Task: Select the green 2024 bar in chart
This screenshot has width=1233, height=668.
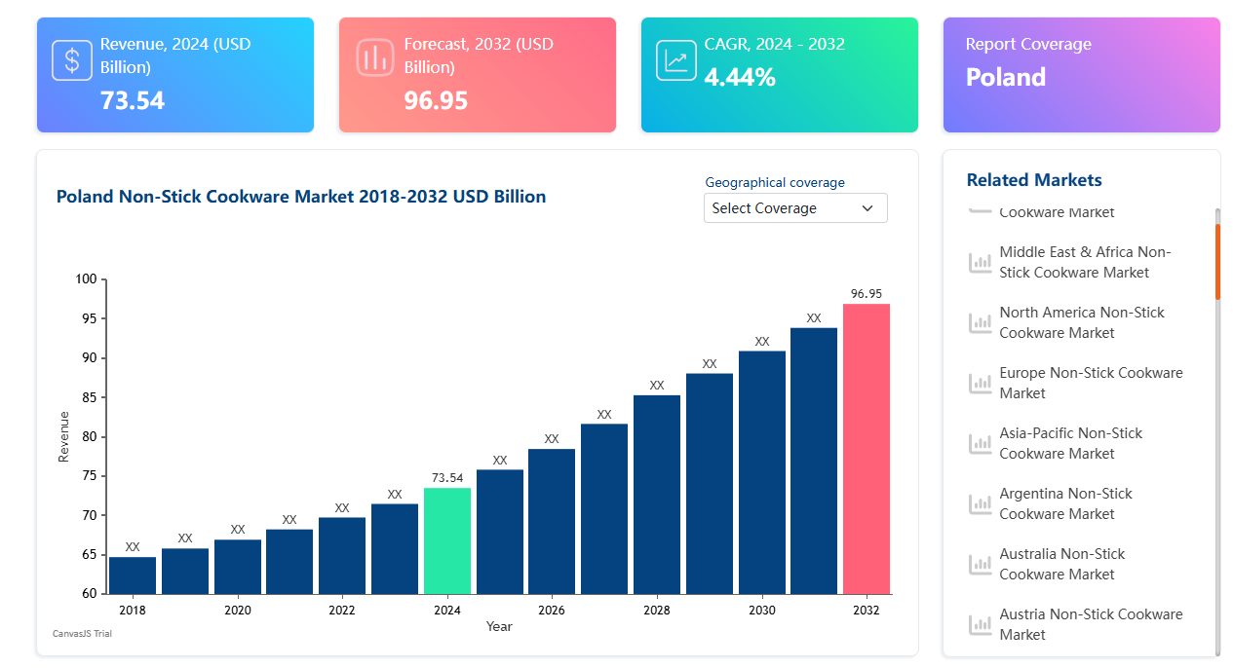Action: [447, 541]
